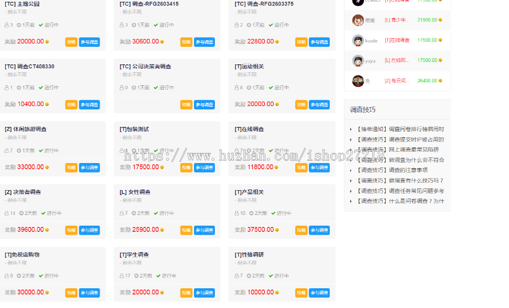The width and height of the screenshot is (509, 308).
Task: Open 攻略 for 调查-RFG2603375
Action: (301, 42)
